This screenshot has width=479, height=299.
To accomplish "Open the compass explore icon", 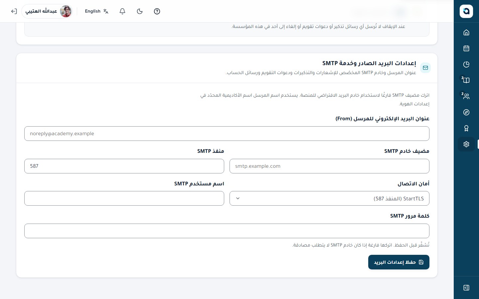I will click(466, 112).
